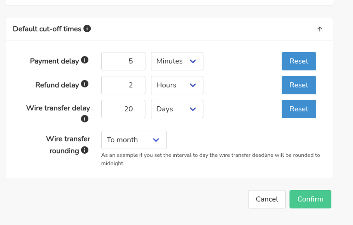The image size is (353, 225).
Task: Click info icon under Wire transfer delay
Action: click(x=85, y=119)
